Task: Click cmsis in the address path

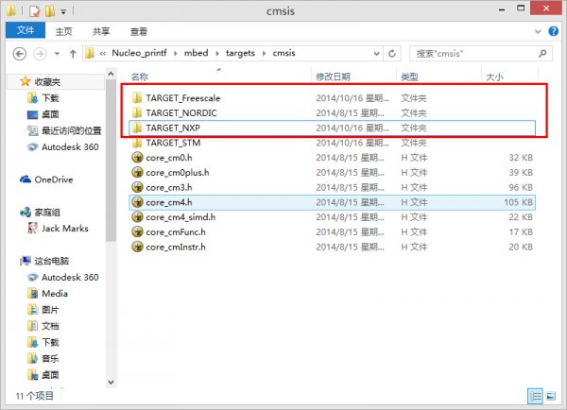Action: click(283, 53)
